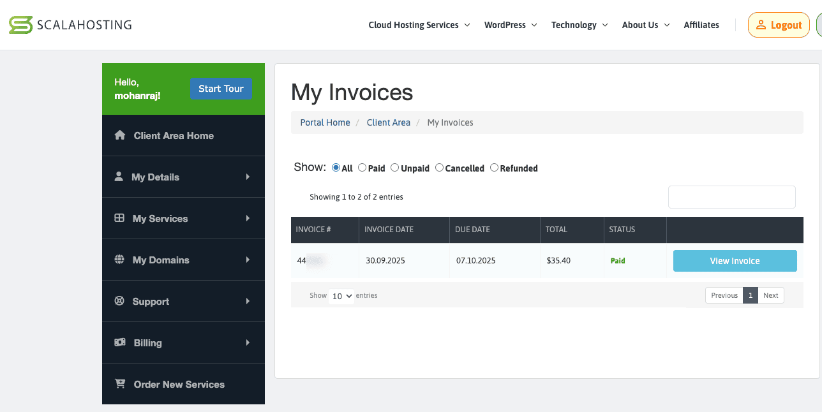Image resolution: width=822 pixels, height=412 pixels.
Task: Select the Unpaid filter radio button
Action: click(x=394, y=168)
